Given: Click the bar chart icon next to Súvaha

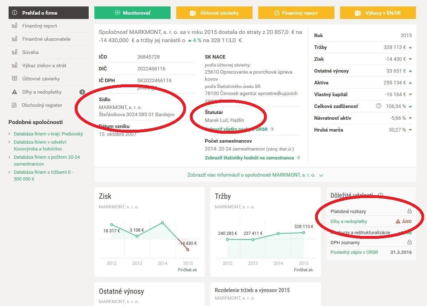Looking at the screenshot, I should coord(14,52).
